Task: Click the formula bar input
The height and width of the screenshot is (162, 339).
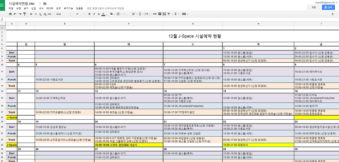Action: click(x=172, y=19)
